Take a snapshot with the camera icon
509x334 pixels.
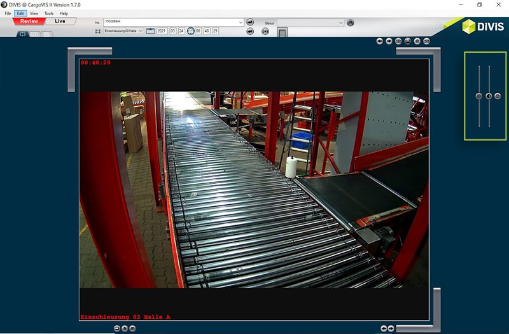[x=398, y=41]
